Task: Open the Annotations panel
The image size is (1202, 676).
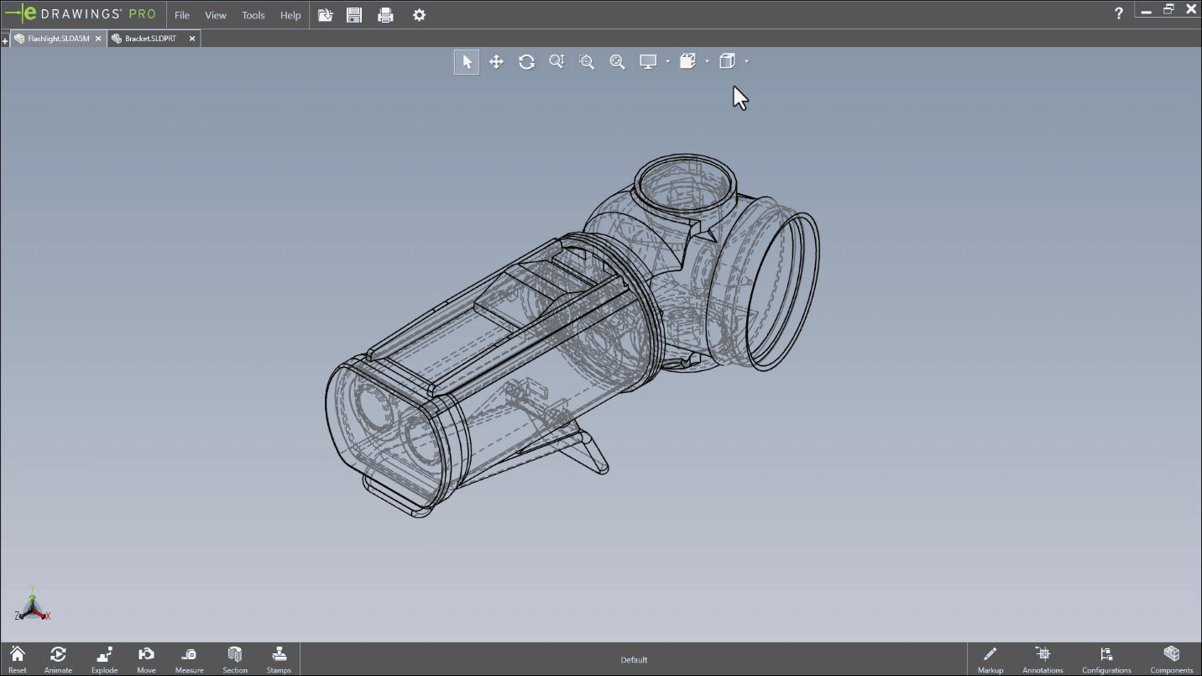Action: pos(1042,658)
